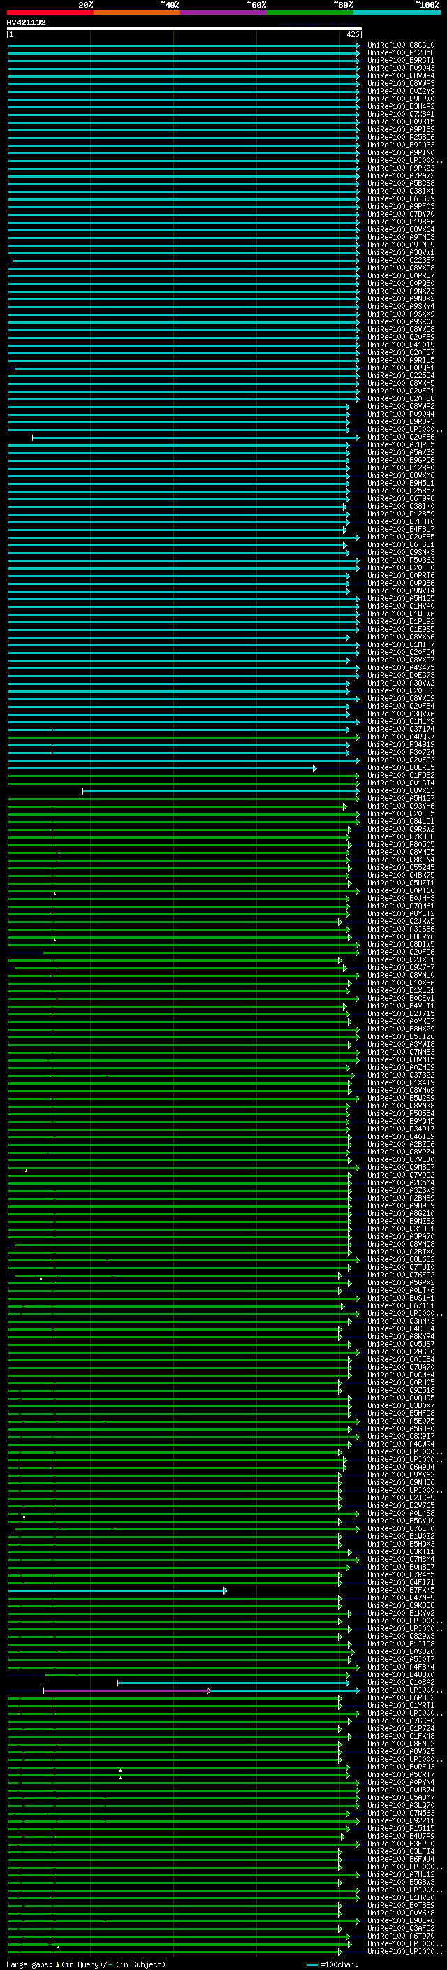
Task: Open hit UniRef100_C8CGU0
Action: point(401,45)
